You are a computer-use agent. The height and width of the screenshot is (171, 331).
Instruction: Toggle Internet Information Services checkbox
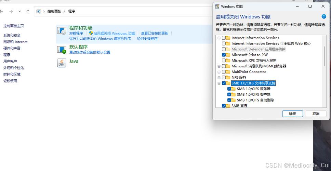coord(224,38)
